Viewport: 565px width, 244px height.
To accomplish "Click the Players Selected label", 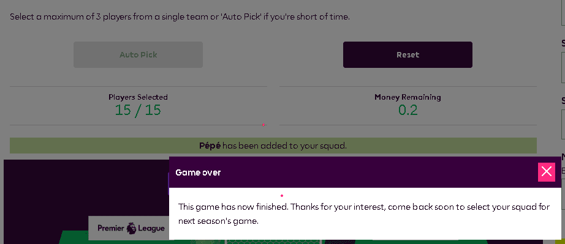I will (x=138, y=97).
